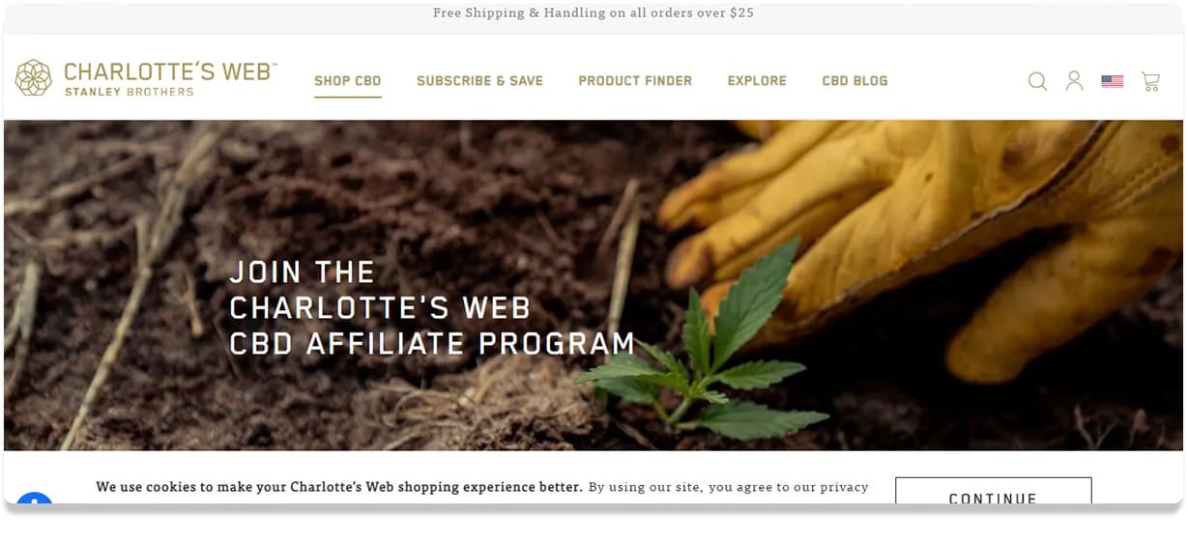The width and height of the screenshot is (1188, 543).
Task: Select the US flag country selector
Action: (1113, 82)
